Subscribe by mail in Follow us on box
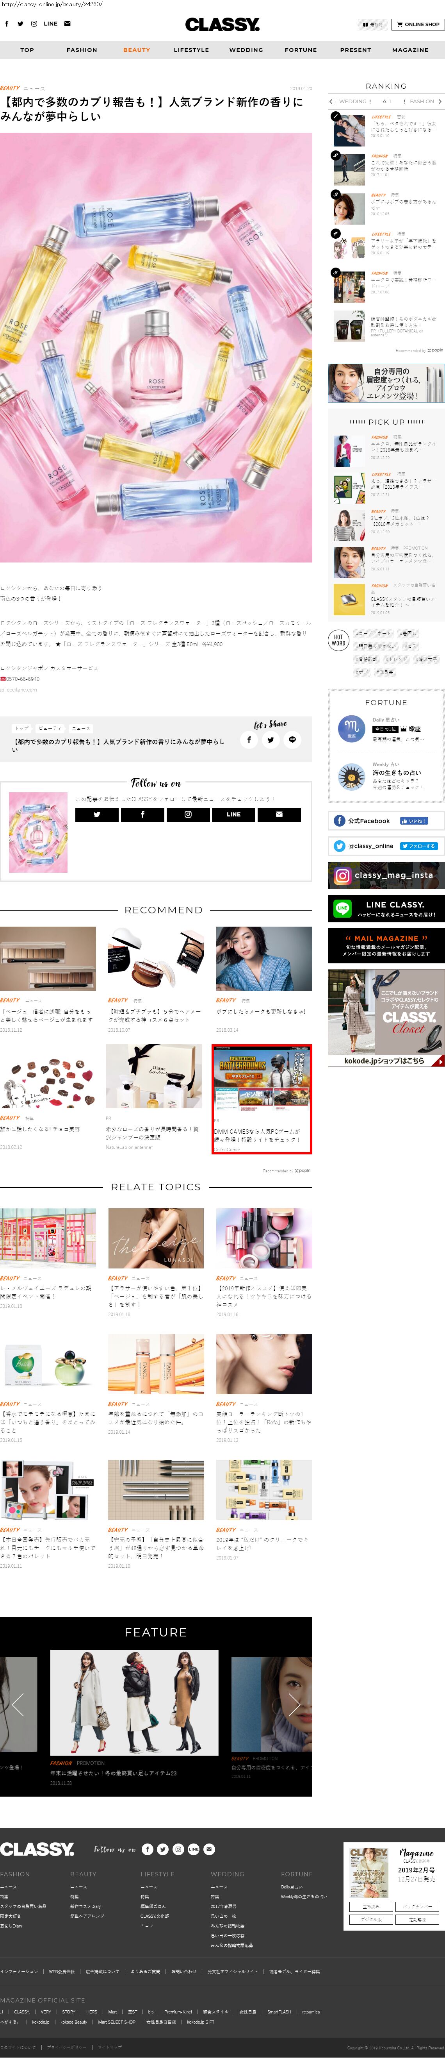The width and height of the screenshot is (445, 2065). click(x=279, y=815)
